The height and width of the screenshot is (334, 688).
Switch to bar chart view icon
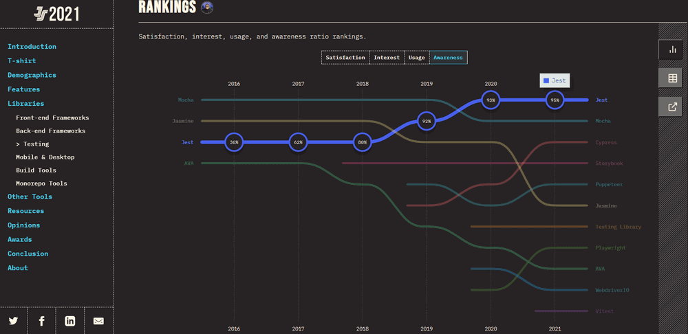672,49
